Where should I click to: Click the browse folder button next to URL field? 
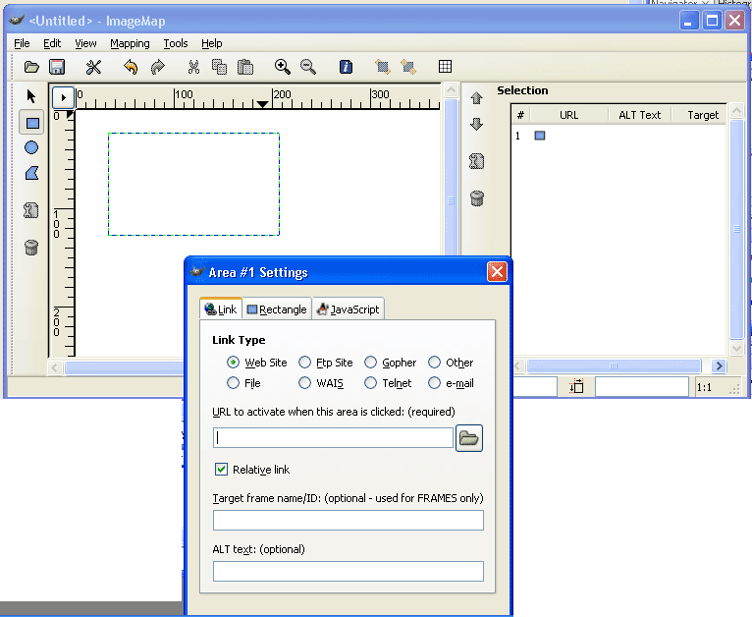[x=468, y=437]
